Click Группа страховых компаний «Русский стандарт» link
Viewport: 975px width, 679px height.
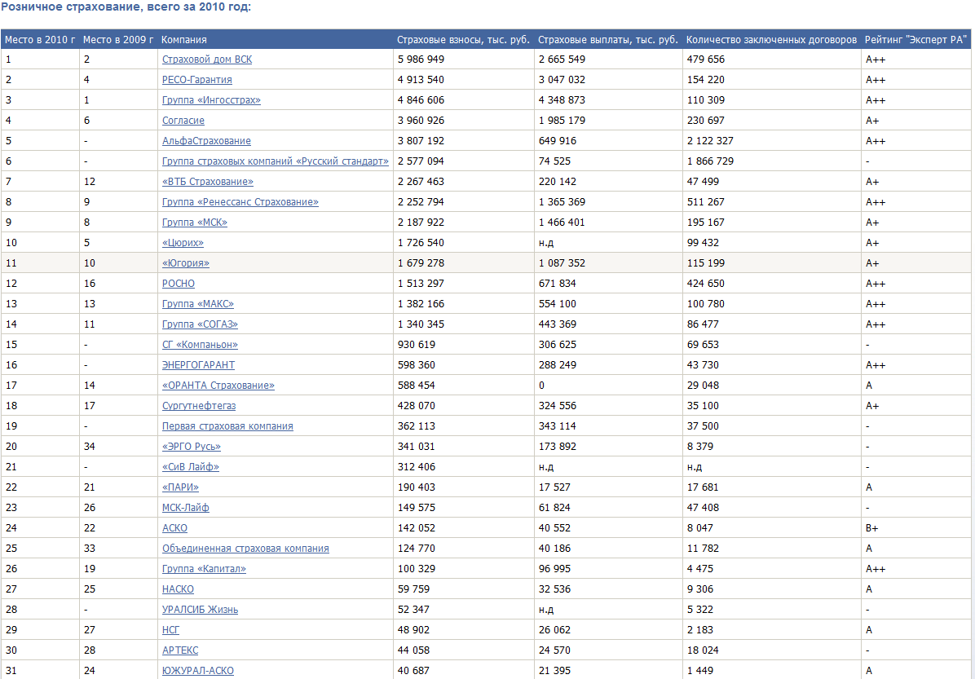275,161
